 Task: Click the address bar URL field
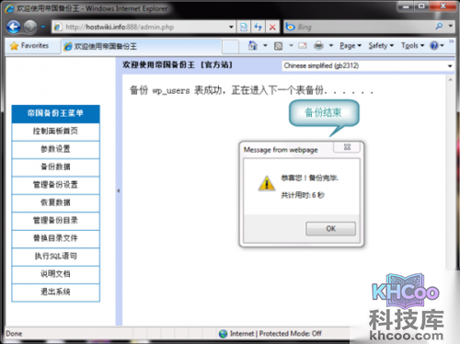(x=141, y=27)
